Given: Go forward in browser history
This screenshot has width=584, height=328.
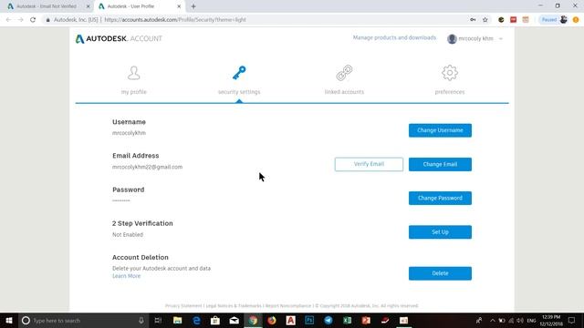Looking at the screenshot, I should point(20,20).
